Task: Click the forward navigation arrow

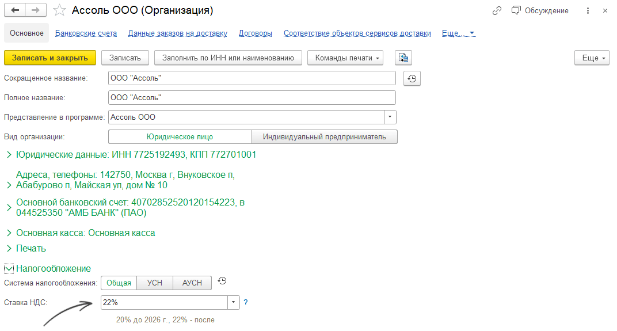Action: [x=36, y=10]
